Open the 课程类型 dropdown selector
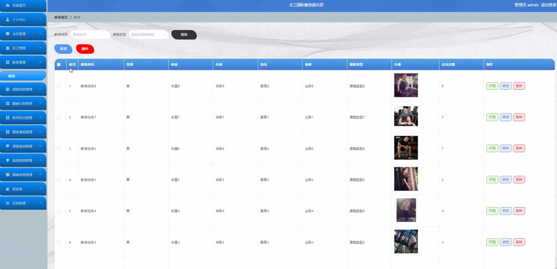This screenshot has height=269, width=557. (x=148, y=34)
